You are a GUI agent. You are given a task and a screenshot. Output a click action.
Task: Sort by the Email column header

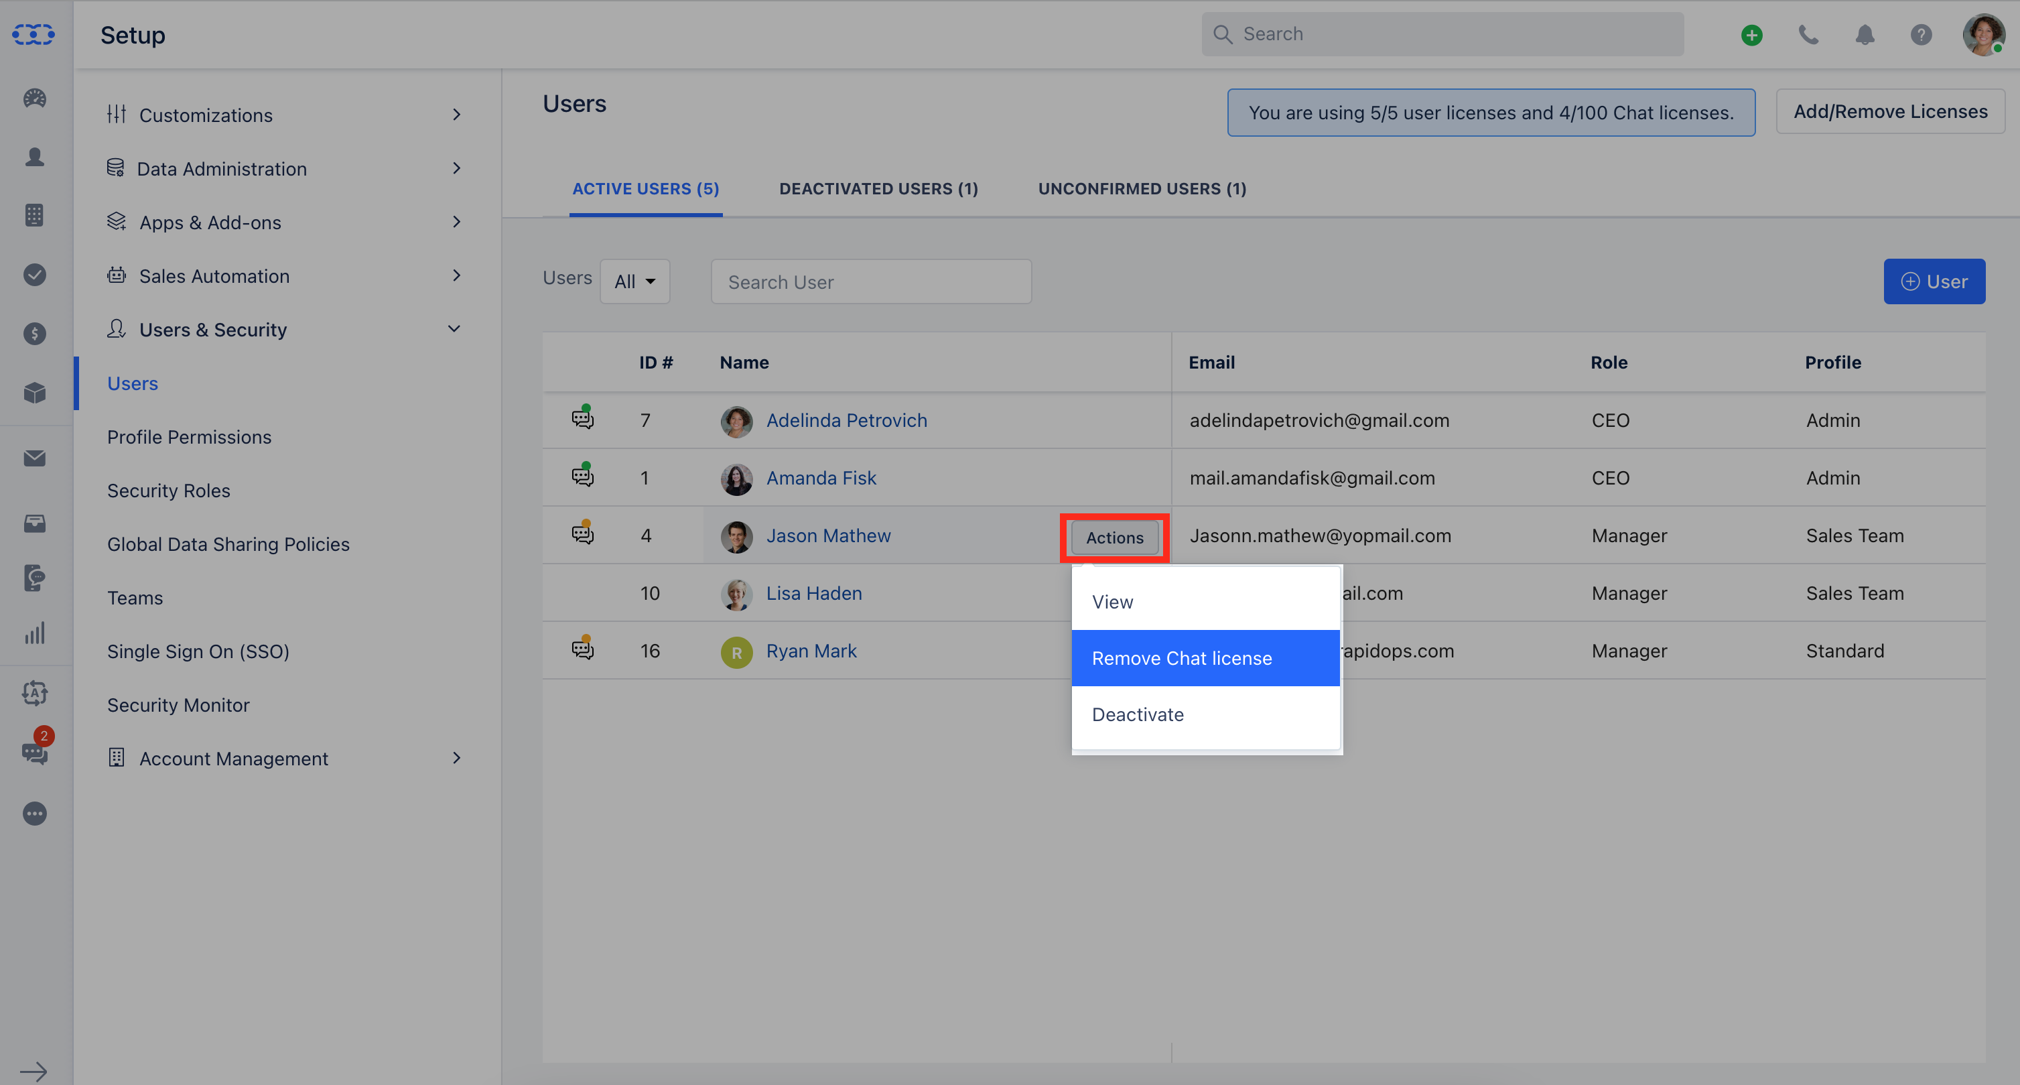[x=1211, y=363]
